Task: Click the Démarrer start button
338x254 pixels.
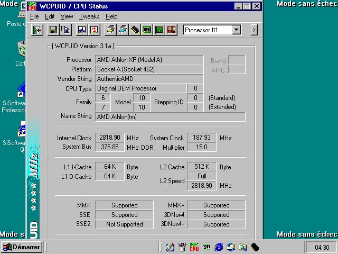Action: (22, 247)
